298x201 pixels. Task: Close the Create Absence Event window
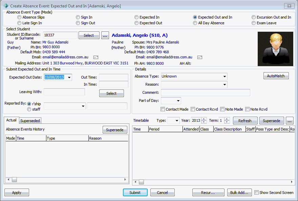289,6
